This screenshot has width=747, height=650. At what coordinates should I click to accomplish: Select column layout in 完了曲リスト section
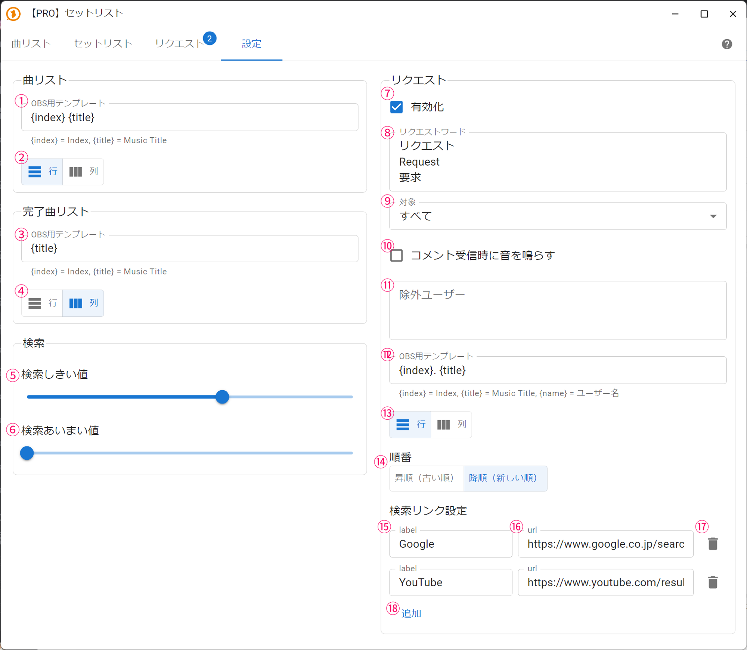coord(83,303)
